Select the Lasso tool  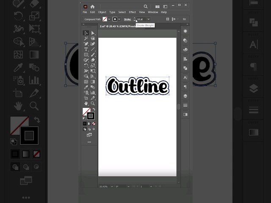click(93, 38)
